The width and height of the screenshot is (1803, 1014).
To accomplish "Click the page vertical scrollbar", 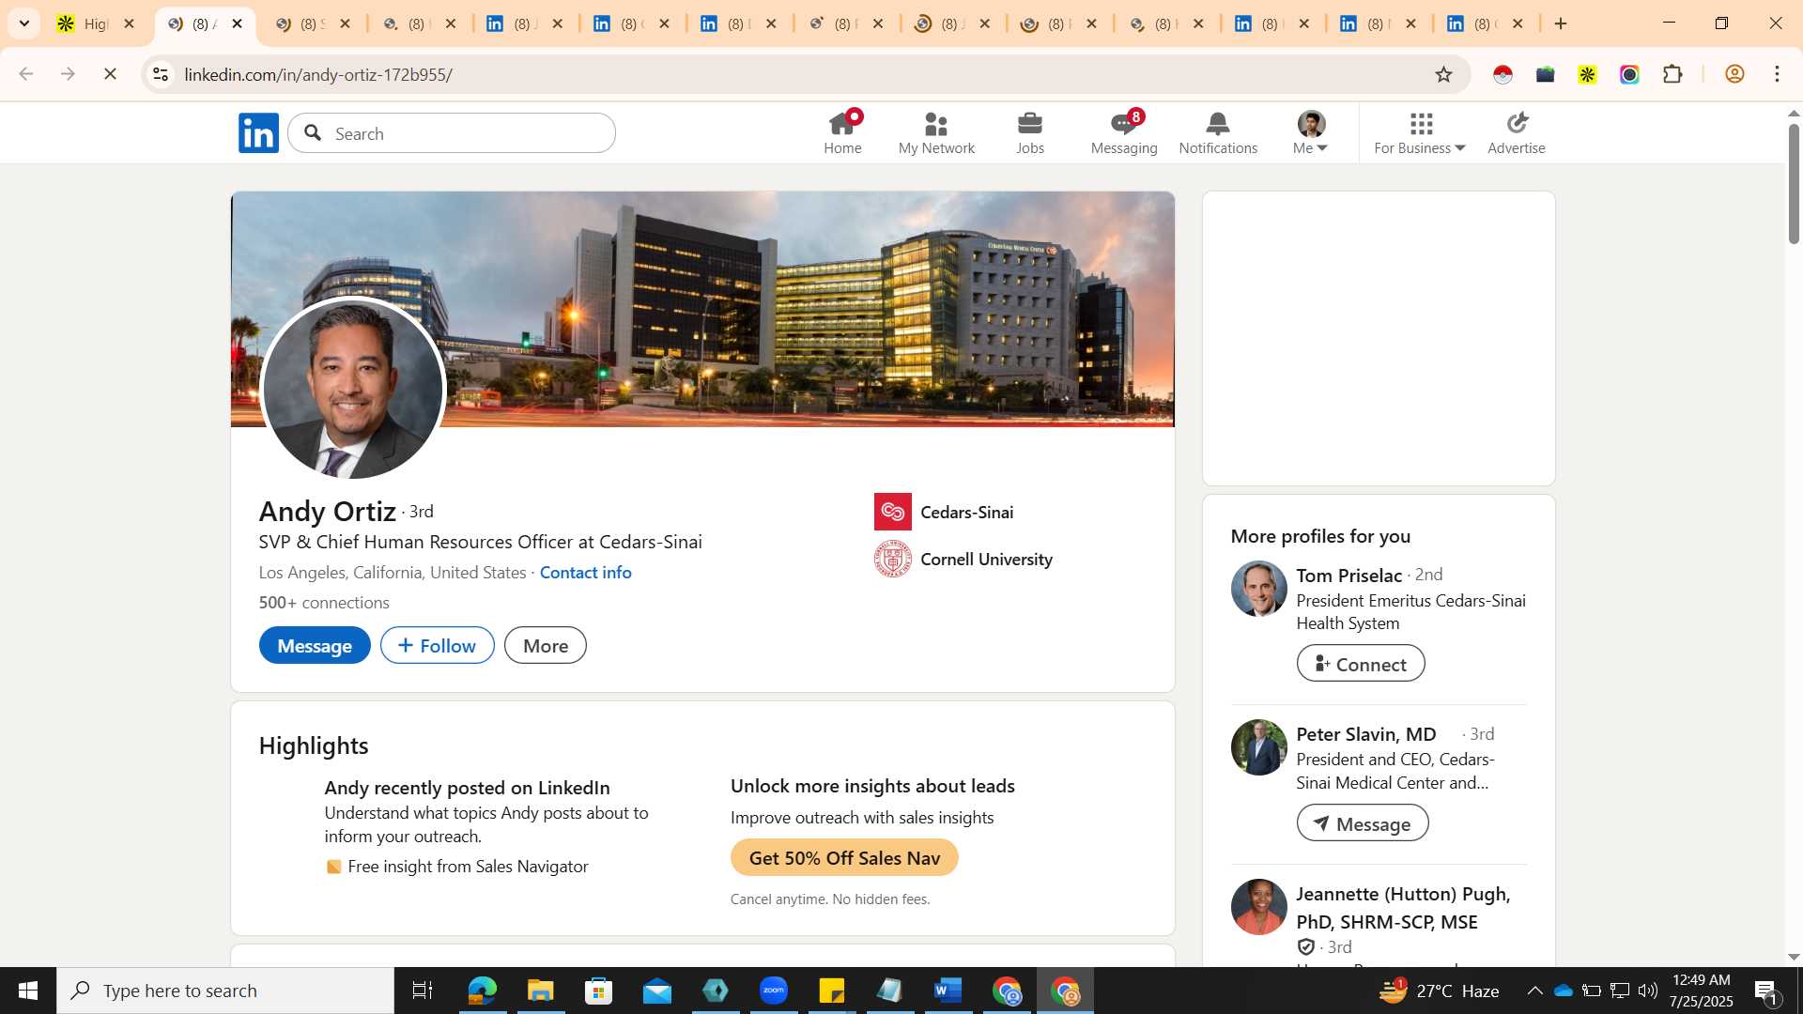I will [1794, 184].
